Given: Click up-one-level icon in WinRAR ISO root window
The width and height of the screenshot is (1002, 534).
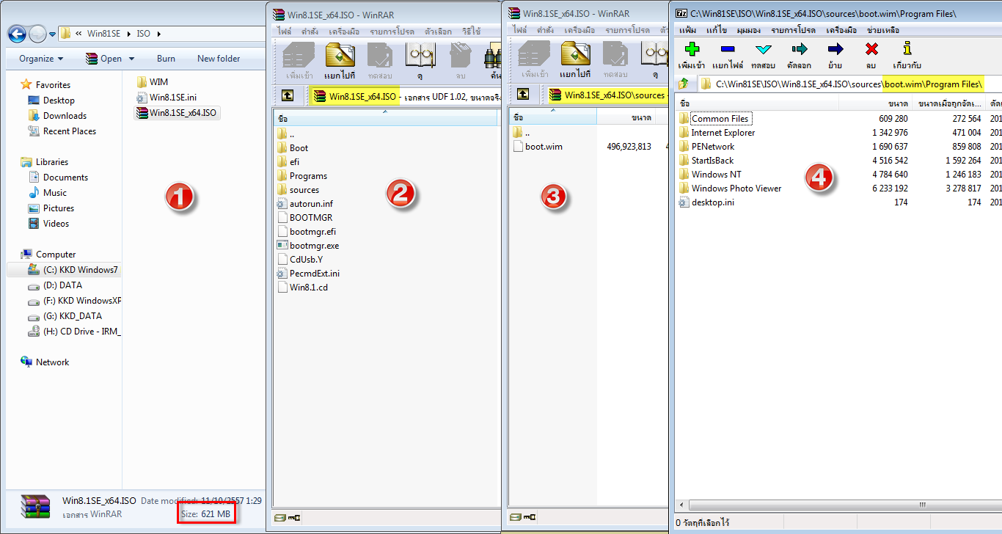Looking at the screenshot, I should [x=288, y=95].
